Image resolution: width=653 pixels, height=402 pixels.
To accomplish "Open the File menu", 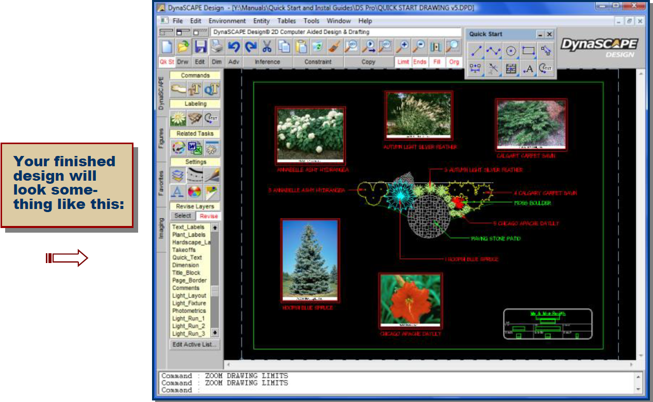I will [177, 21].
